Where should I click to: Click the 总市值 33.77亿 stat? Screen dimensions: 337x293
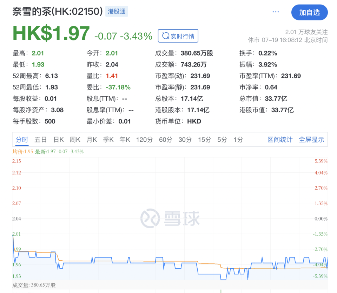[x=263, y=99]
